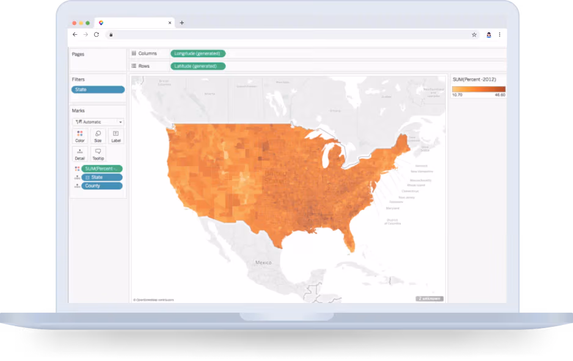Click the detail icon beside County pill

point(77,186)
